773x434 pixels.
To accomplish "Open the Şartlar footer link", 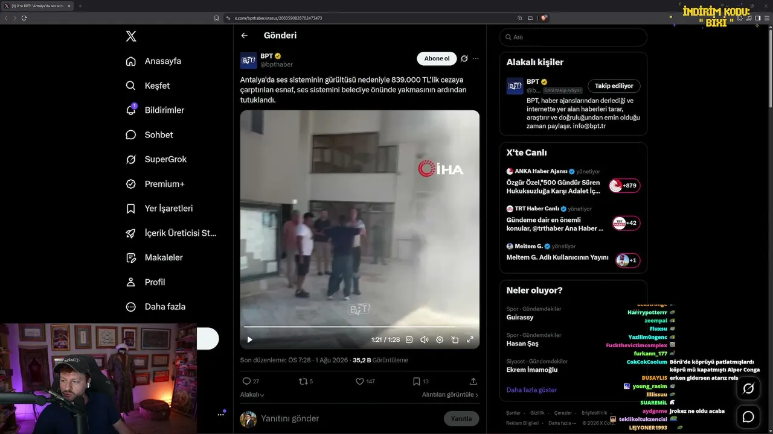I will coord(513,413).
